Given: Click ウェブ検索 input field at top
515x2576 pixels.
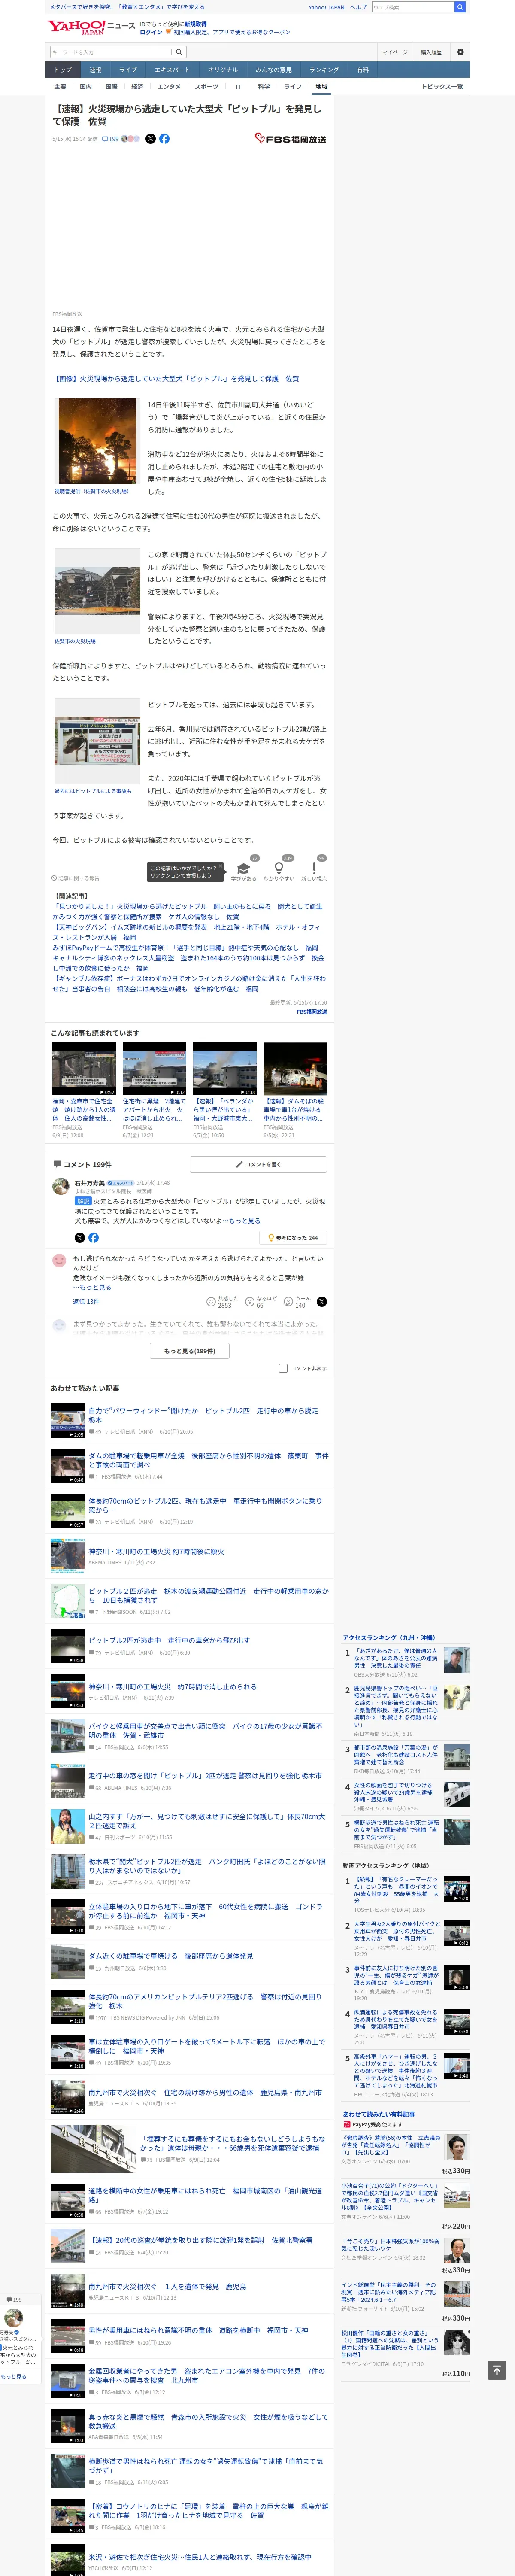Looking at the screenshot, I should [412, 7].
